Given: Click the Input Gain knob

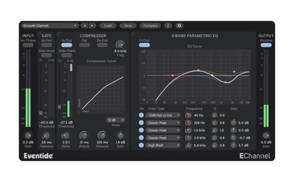Looking at the screenshot, I should [x=28, y=135].
